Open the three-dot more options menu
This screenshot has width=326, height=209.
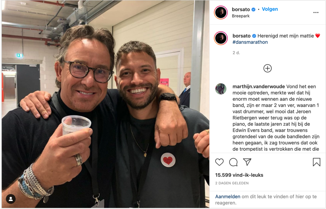[x=316, y=13]
